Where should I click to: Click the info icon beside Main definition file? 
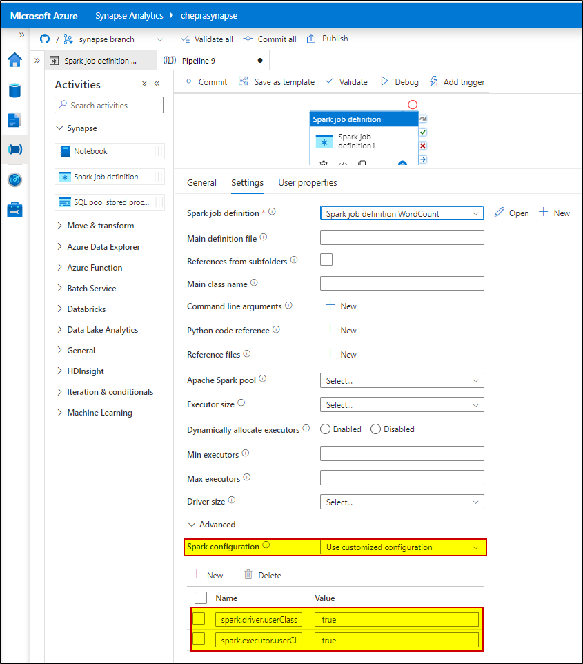264,237
